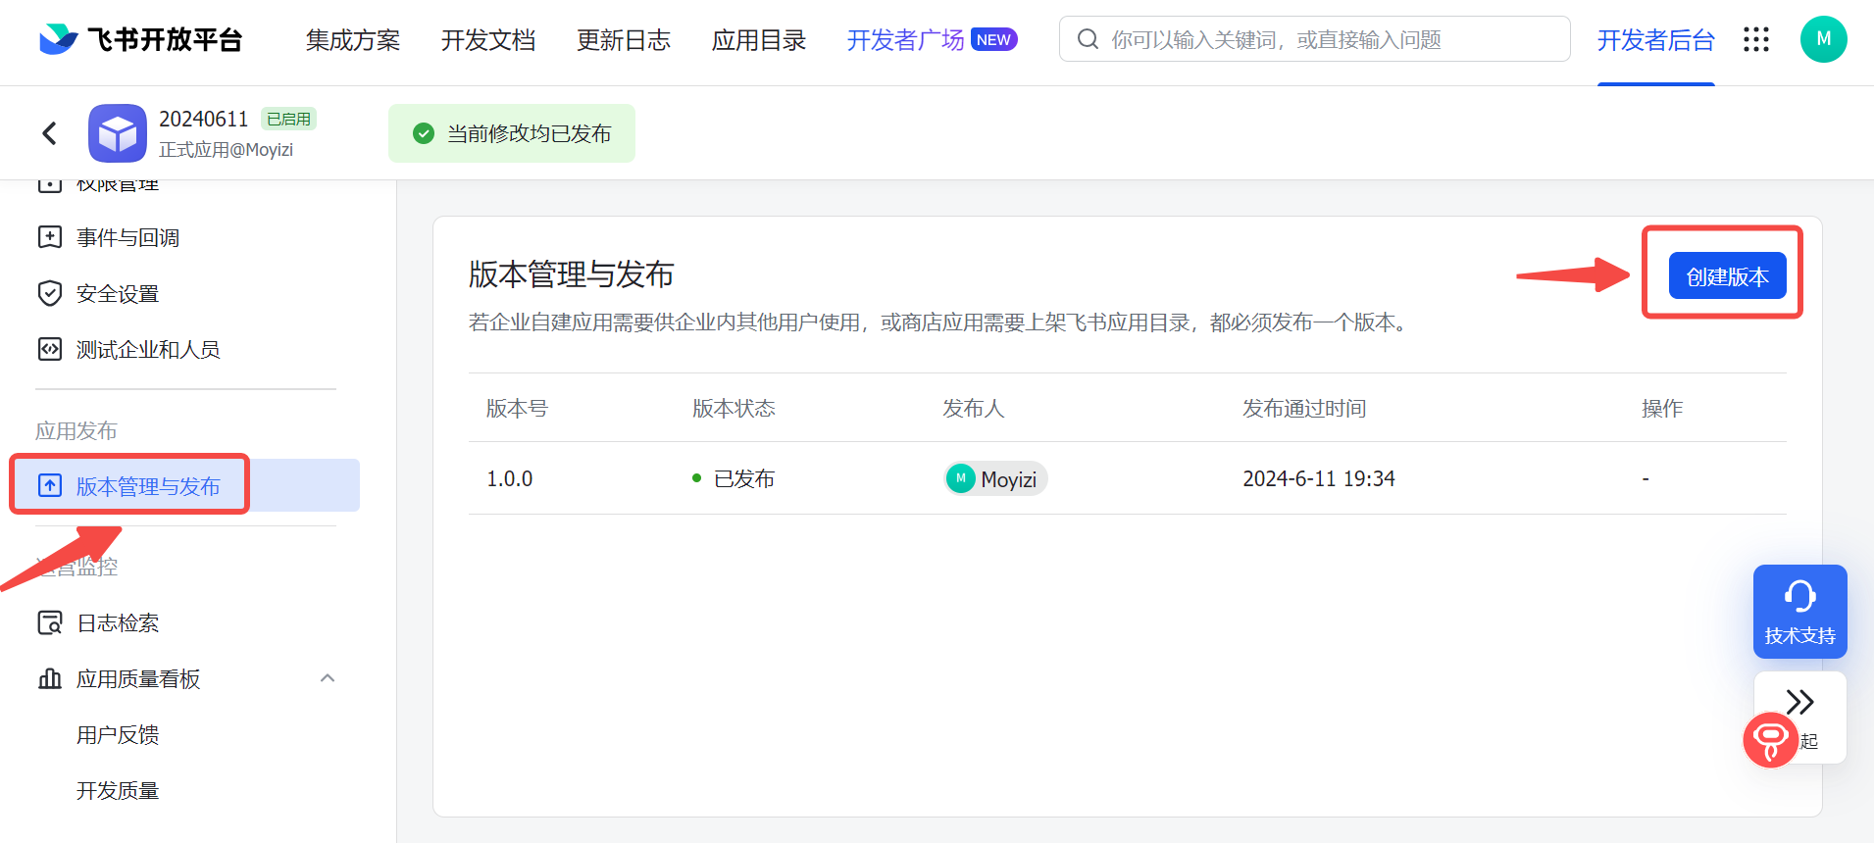Click publisher Moyizi tag in version row
This screenshot has height=843, width=1874.
point(995,479)
